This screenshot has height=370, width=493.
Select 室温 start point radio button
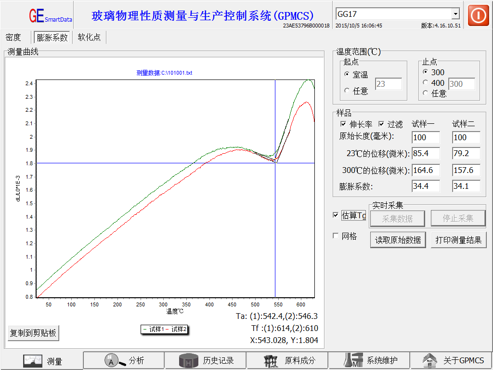point(347,74)
